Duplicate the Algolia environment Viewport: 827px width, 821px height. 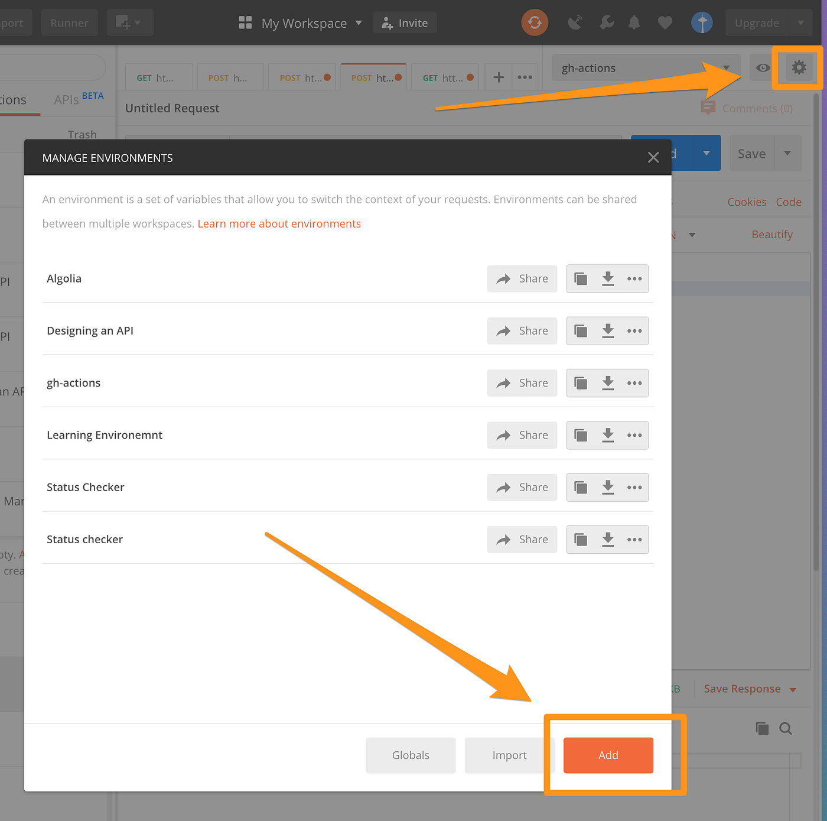click(x=581, y=279)
